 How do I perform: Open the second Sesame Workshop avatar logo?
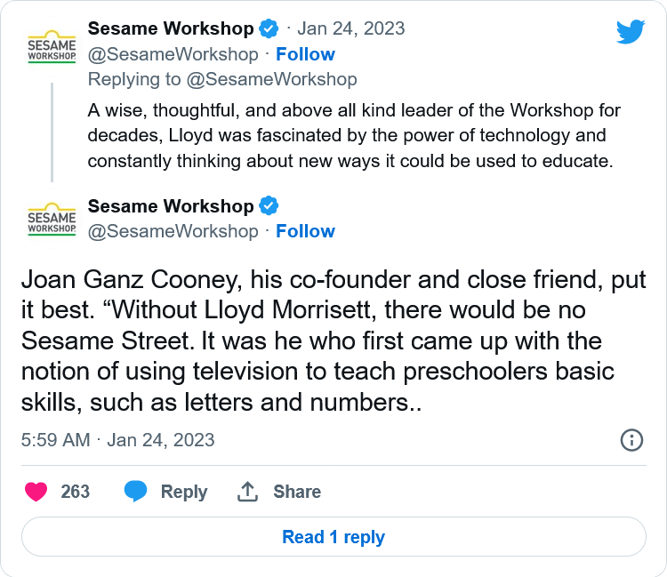click(x=52, y=219)
